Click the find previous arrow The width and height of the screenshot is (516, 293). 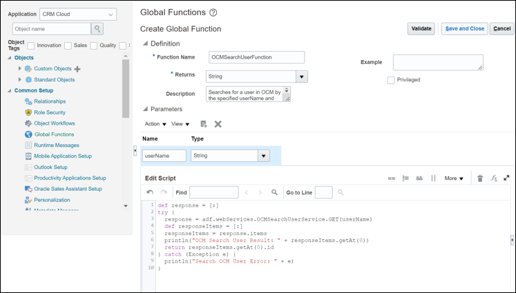click(x=247, y=192)
